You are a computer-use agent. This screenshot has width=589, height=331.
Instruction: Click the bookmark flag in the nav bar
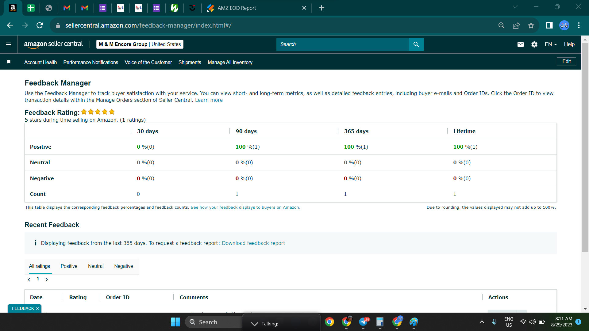(9, 62)
